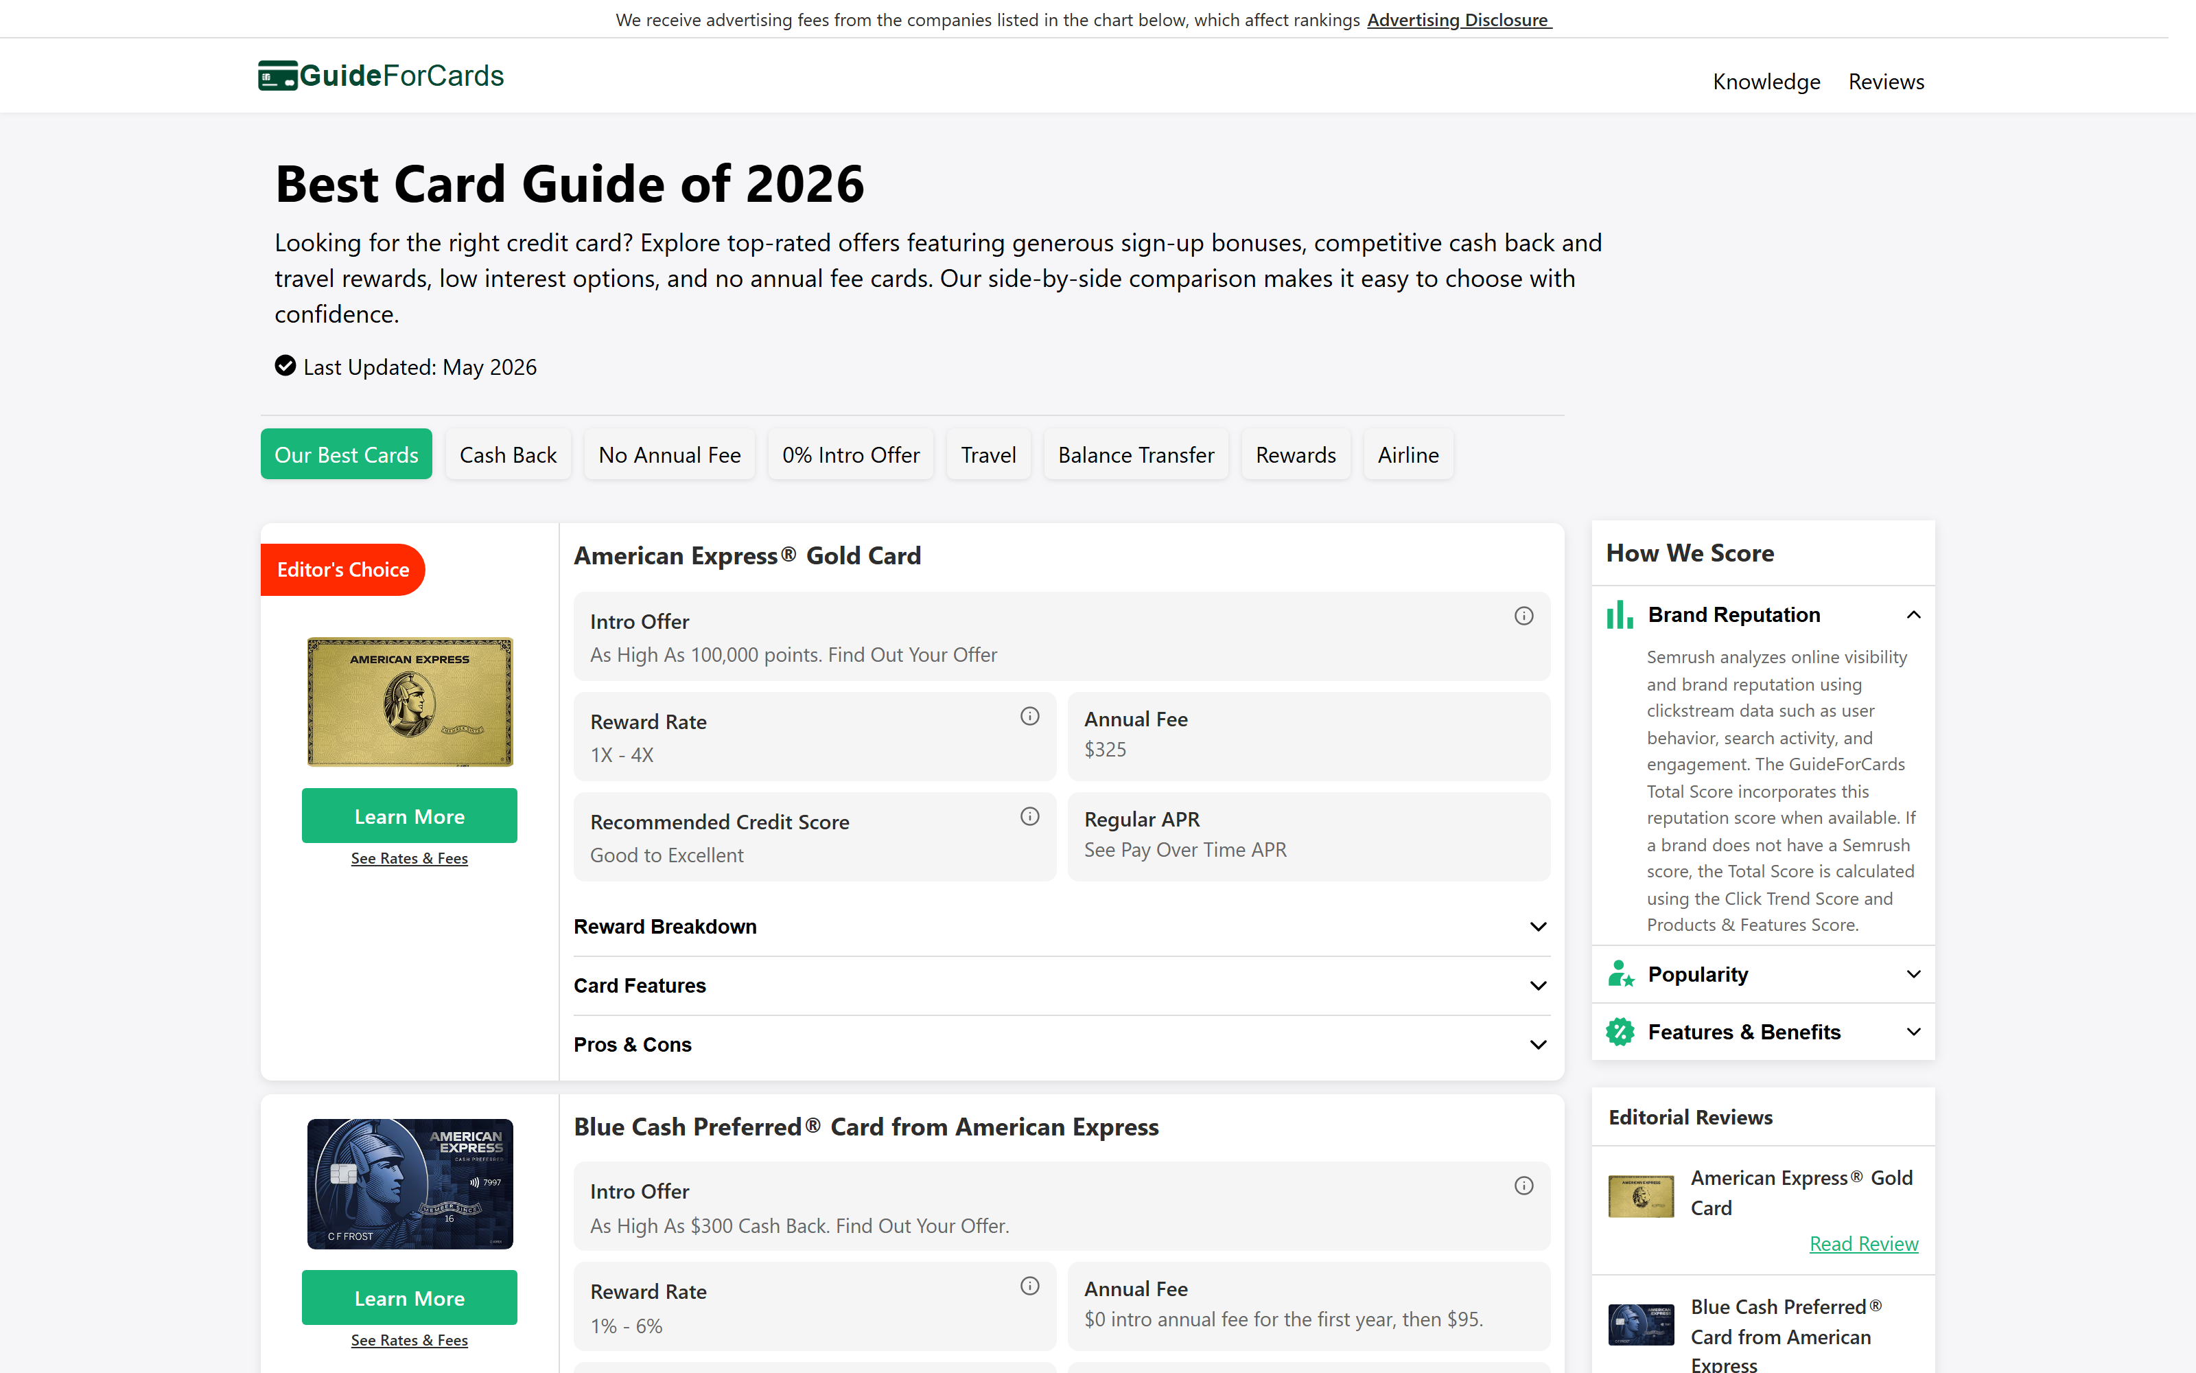
Task: Click the Blue Cash Preferred® Card heading
Action: click(x=865, y=1127)
